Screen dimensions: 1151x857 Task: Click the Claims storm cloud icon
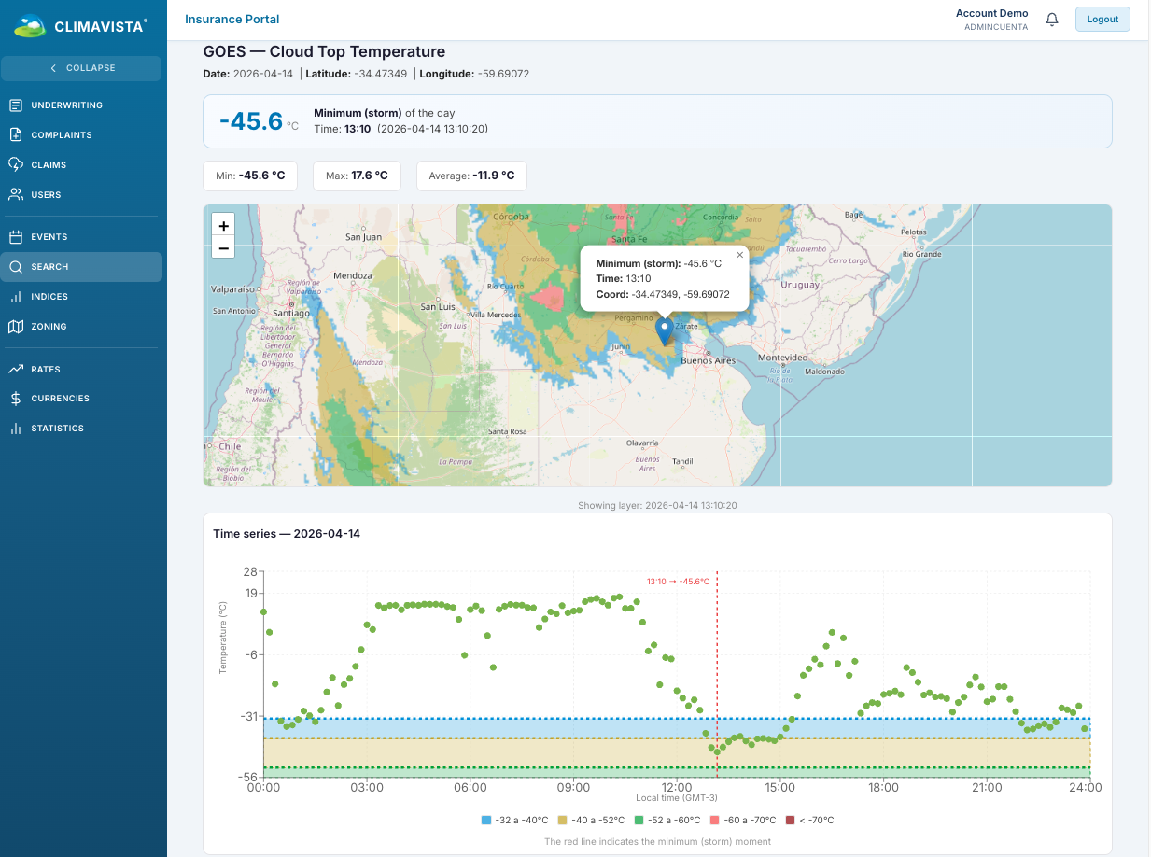[x=16, y=165]
